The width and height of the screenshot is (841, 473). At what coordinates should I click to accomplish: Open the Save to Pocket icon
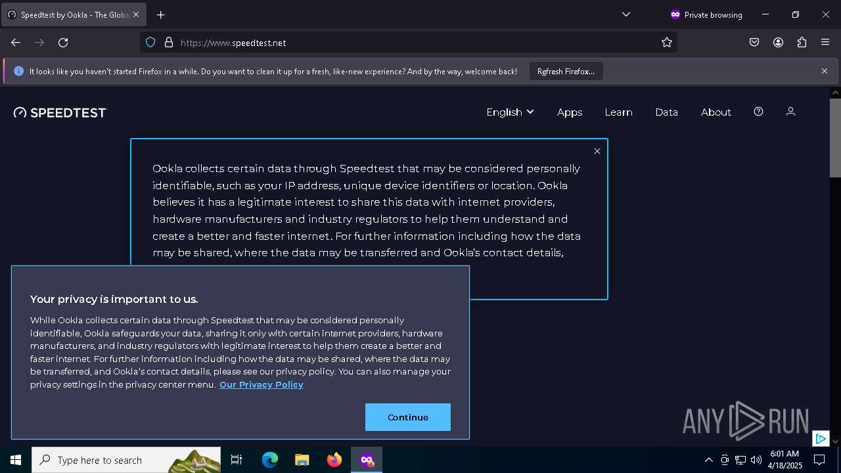pyautogui.click(x=754, y=43)
